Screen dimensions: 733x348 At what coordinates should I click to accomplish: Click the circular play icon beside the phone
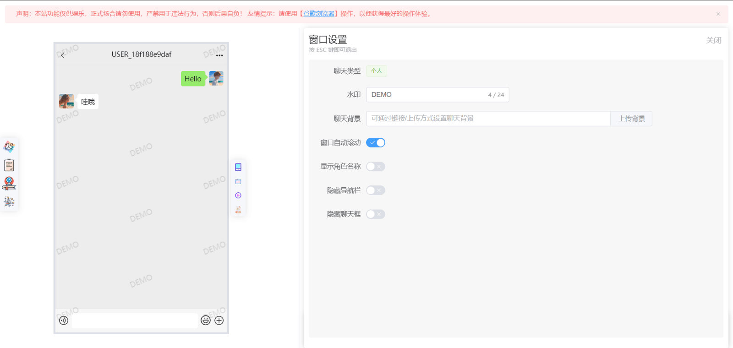tap(238, 196)
